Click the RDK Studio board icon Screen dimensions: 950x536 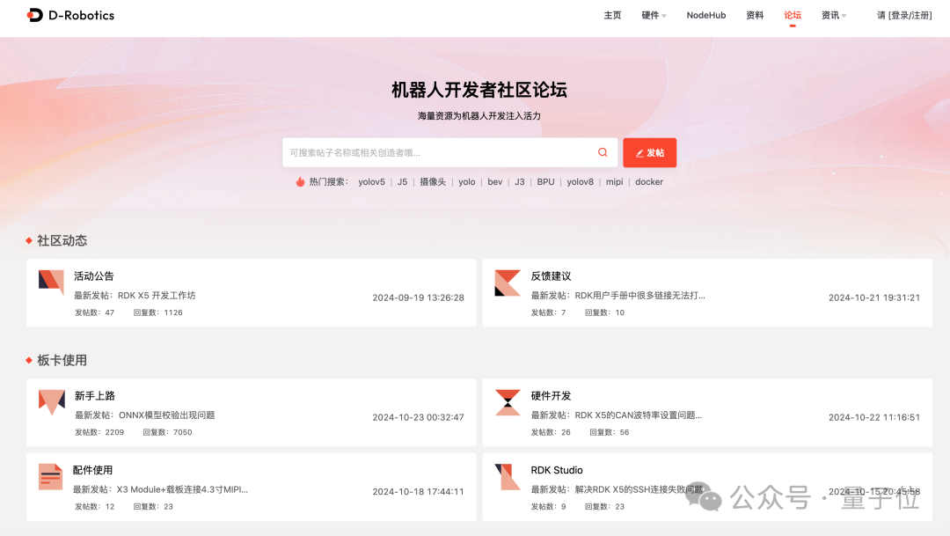coord(508,477)
